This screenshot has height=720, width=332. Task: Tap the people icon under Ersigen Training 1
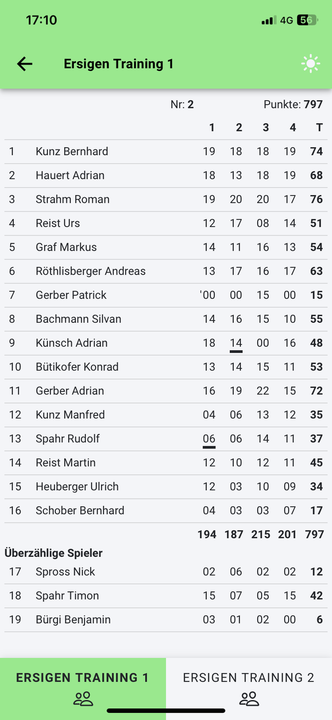pyautogui.click(x=83, y=699)
